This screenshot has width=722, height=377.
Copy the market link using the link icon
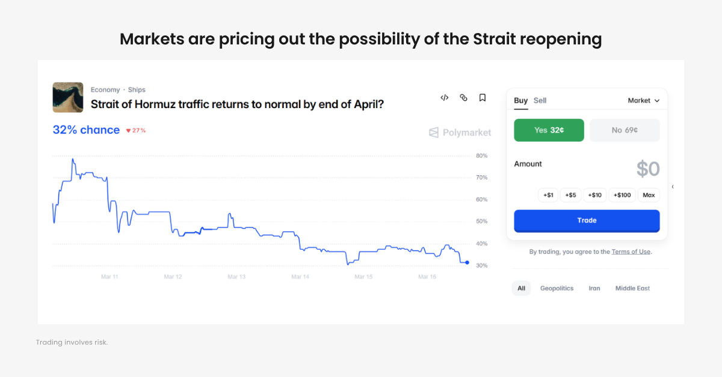click(x=463, y=97)
